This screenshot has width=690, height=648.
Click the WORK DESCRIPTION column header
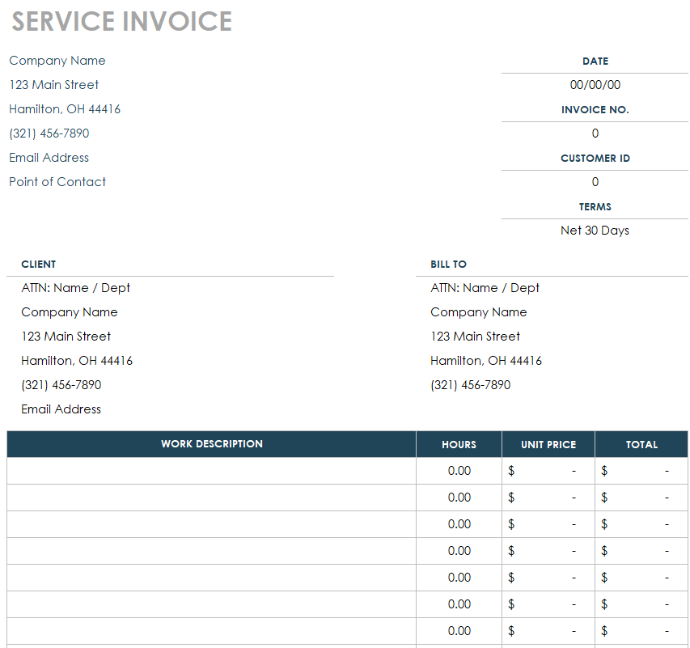pos(211,444)
